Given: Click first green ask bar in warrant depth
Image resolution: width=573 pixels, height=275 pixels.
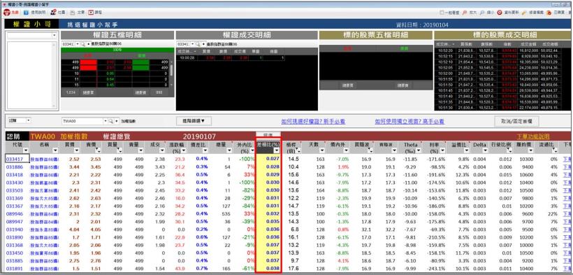Looking at the screenshot, I should pos(140,62).
